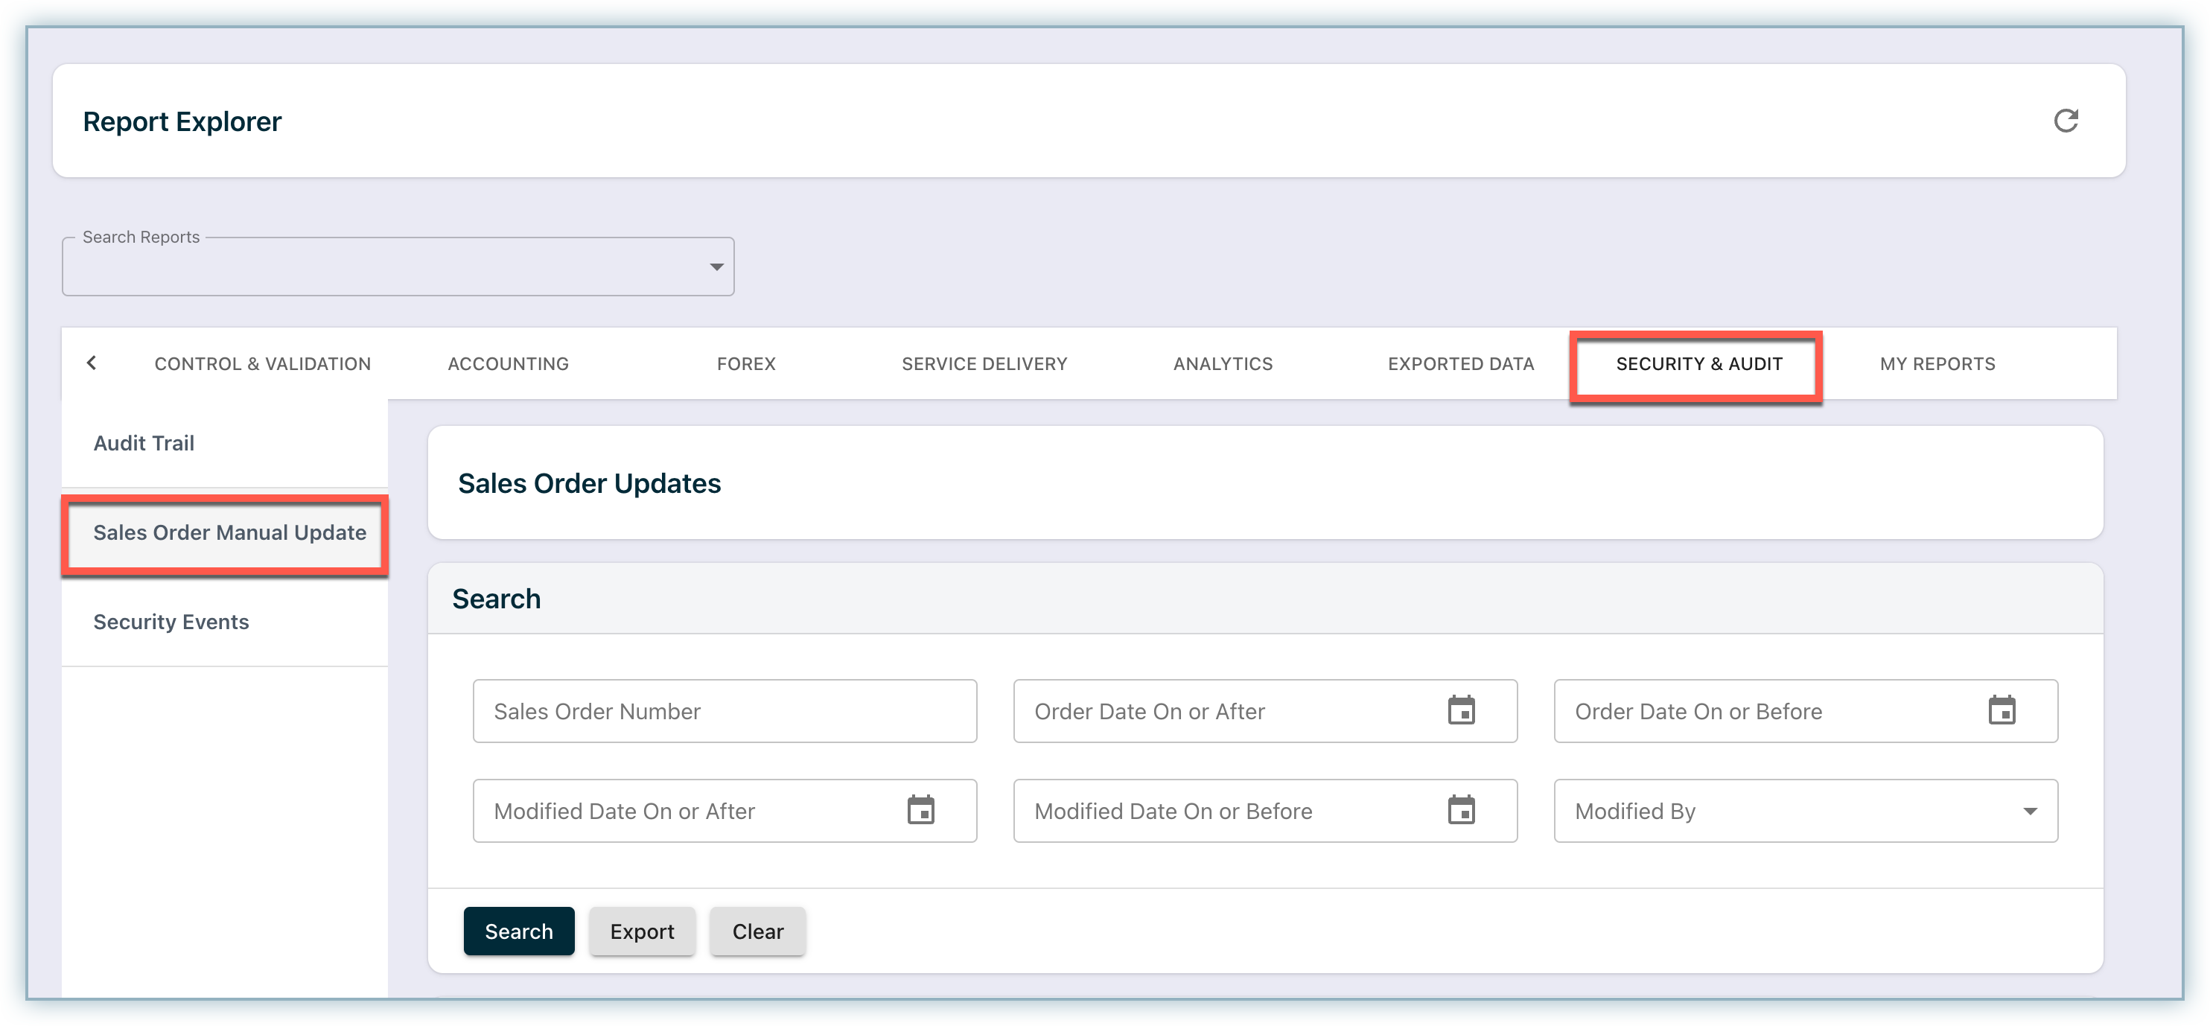The height and width of the screenshot is (1026, 2210).
Task: Choose Sales Order Manual Update report
Action: [229, 533]
